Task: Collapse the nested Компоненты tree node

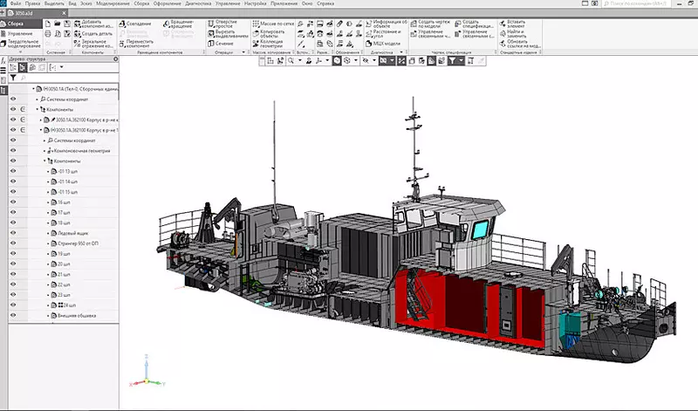Action: pos(46,161)
